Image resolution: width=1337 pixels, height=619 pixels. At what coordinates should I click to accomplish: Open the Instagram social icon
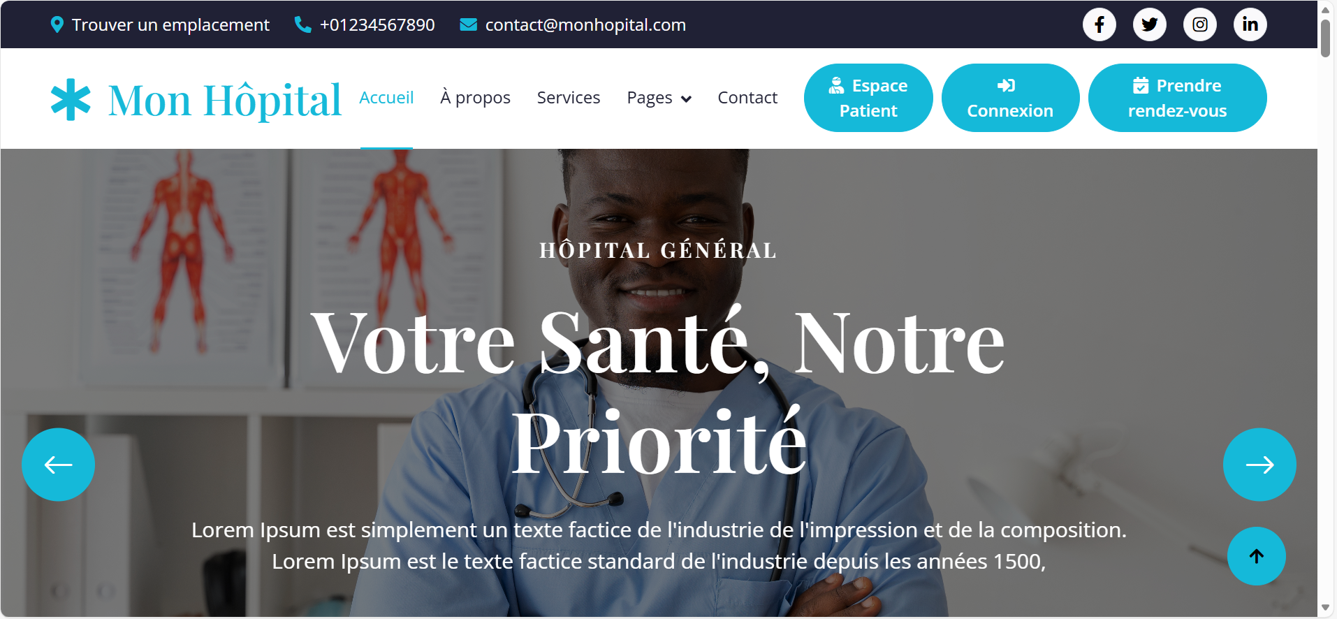tap(1200, 24)
